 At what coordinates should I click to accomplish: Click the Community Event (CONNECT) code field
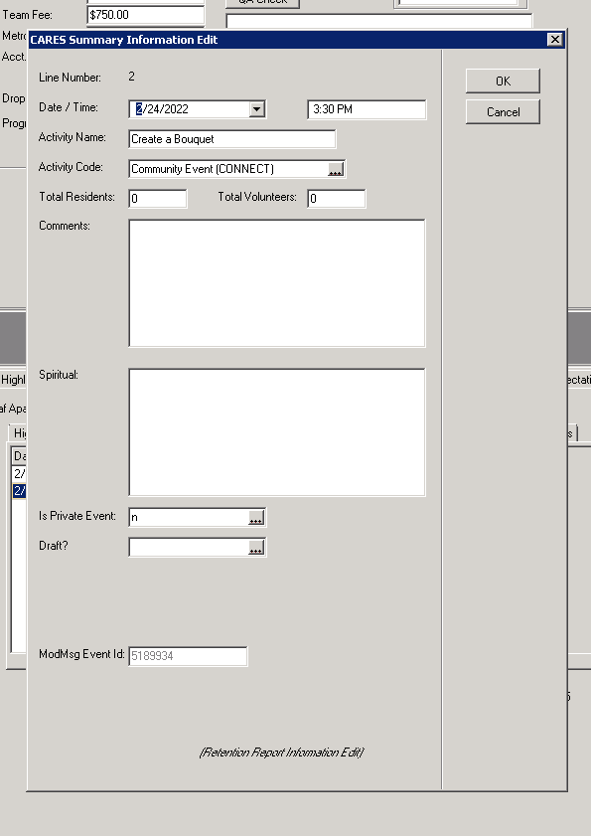tap(228, 170)
